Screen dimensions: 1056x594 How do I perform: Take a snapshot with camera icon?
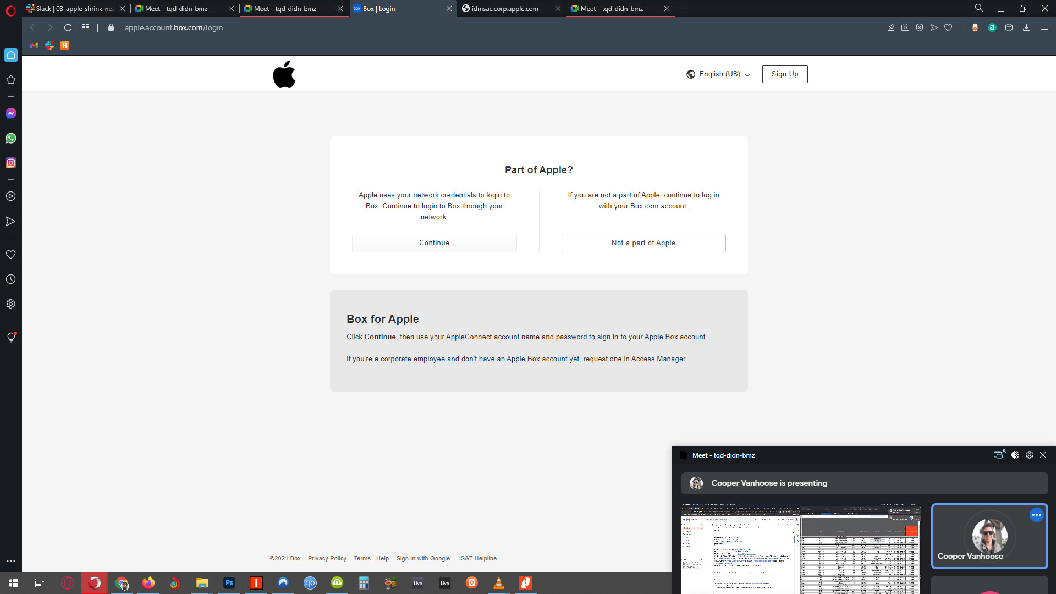coord(905,28)
